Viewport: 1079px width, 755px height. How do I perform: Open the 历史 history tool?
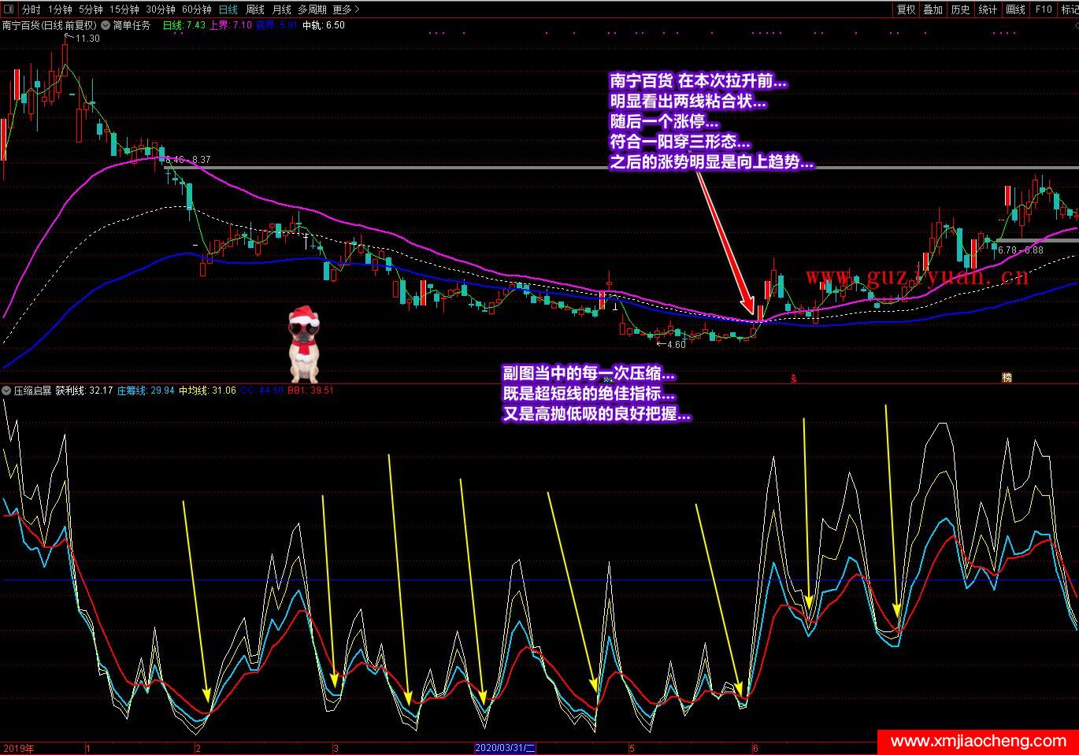[960, 9]
